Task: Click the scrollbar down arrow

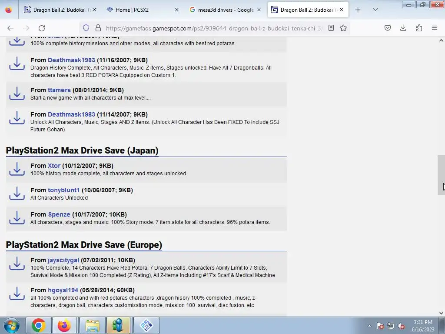Action: pos(441,313)
